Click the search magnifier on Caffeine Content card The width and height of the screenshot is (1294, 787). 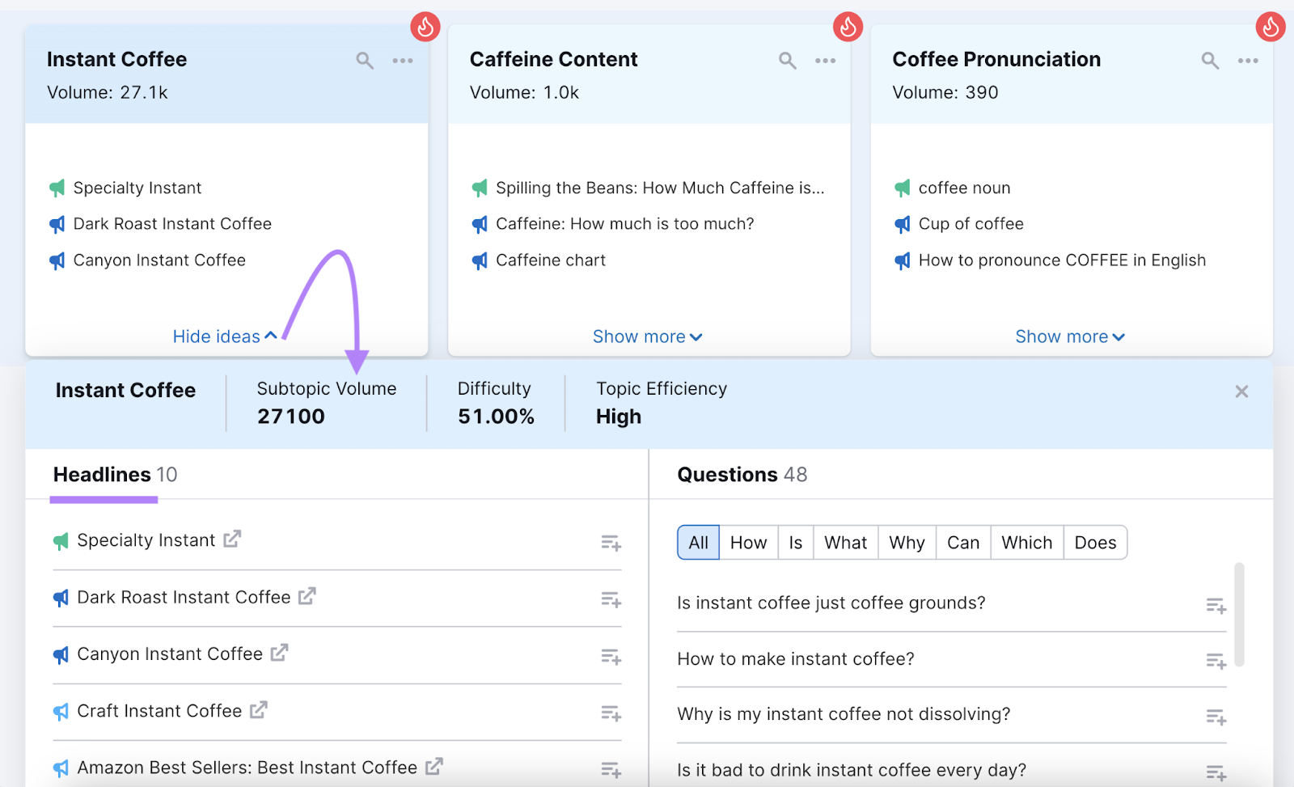click(x=786, y=60)
